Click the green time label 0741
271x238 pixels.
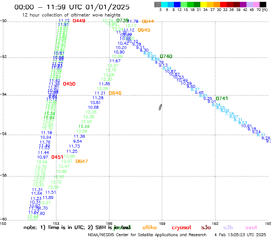tap(222, 98)
